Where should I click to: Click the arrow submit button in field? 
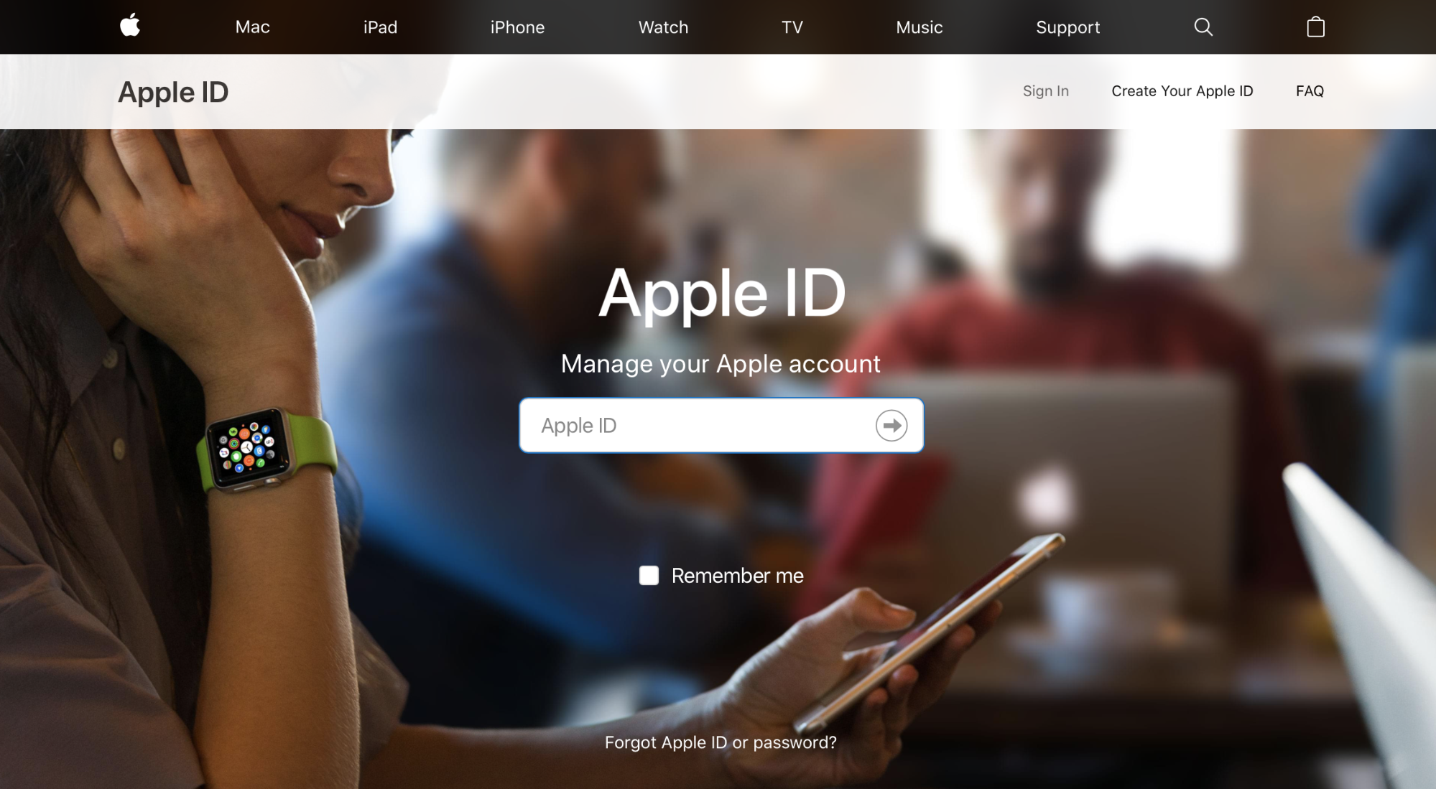point(889,424)
